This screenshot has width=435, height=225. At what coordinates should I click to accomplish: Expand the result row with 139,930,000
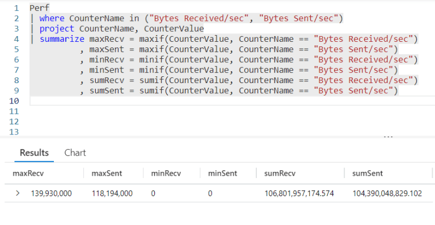coord(18,193)
